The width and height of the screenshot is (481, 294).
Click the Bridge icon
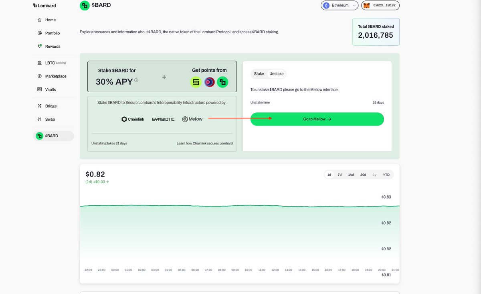(39, 105)
